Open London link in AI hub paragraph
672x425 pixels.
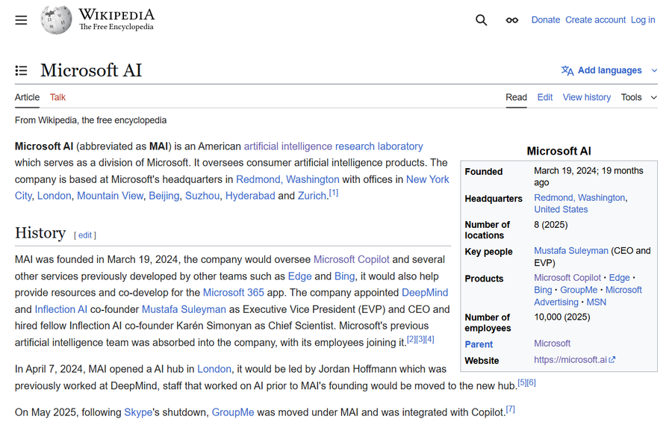coord(214,369)
